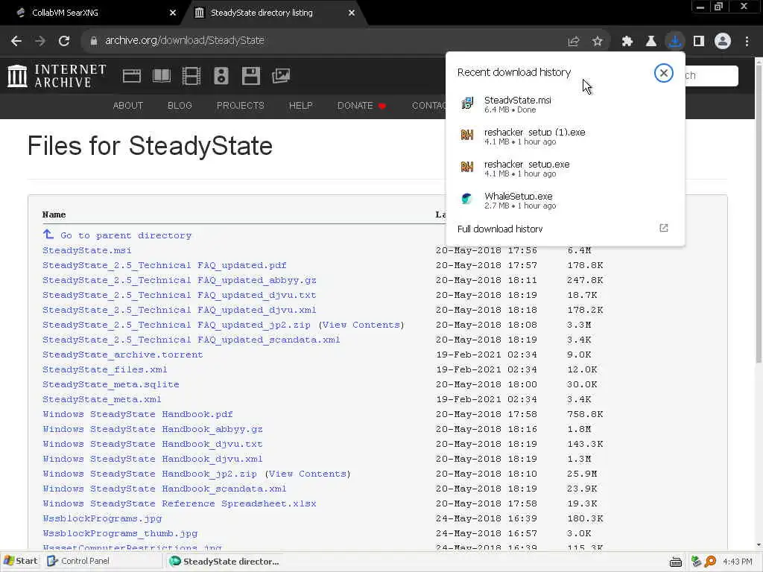The image size is (763, 572).
Task: Open SteadyState_files.xml link
Action: coord(104,369)
